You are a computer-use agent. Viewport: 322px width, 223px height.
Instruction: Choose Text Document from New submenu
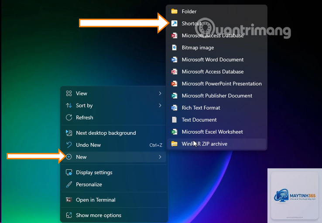point(216,120)
